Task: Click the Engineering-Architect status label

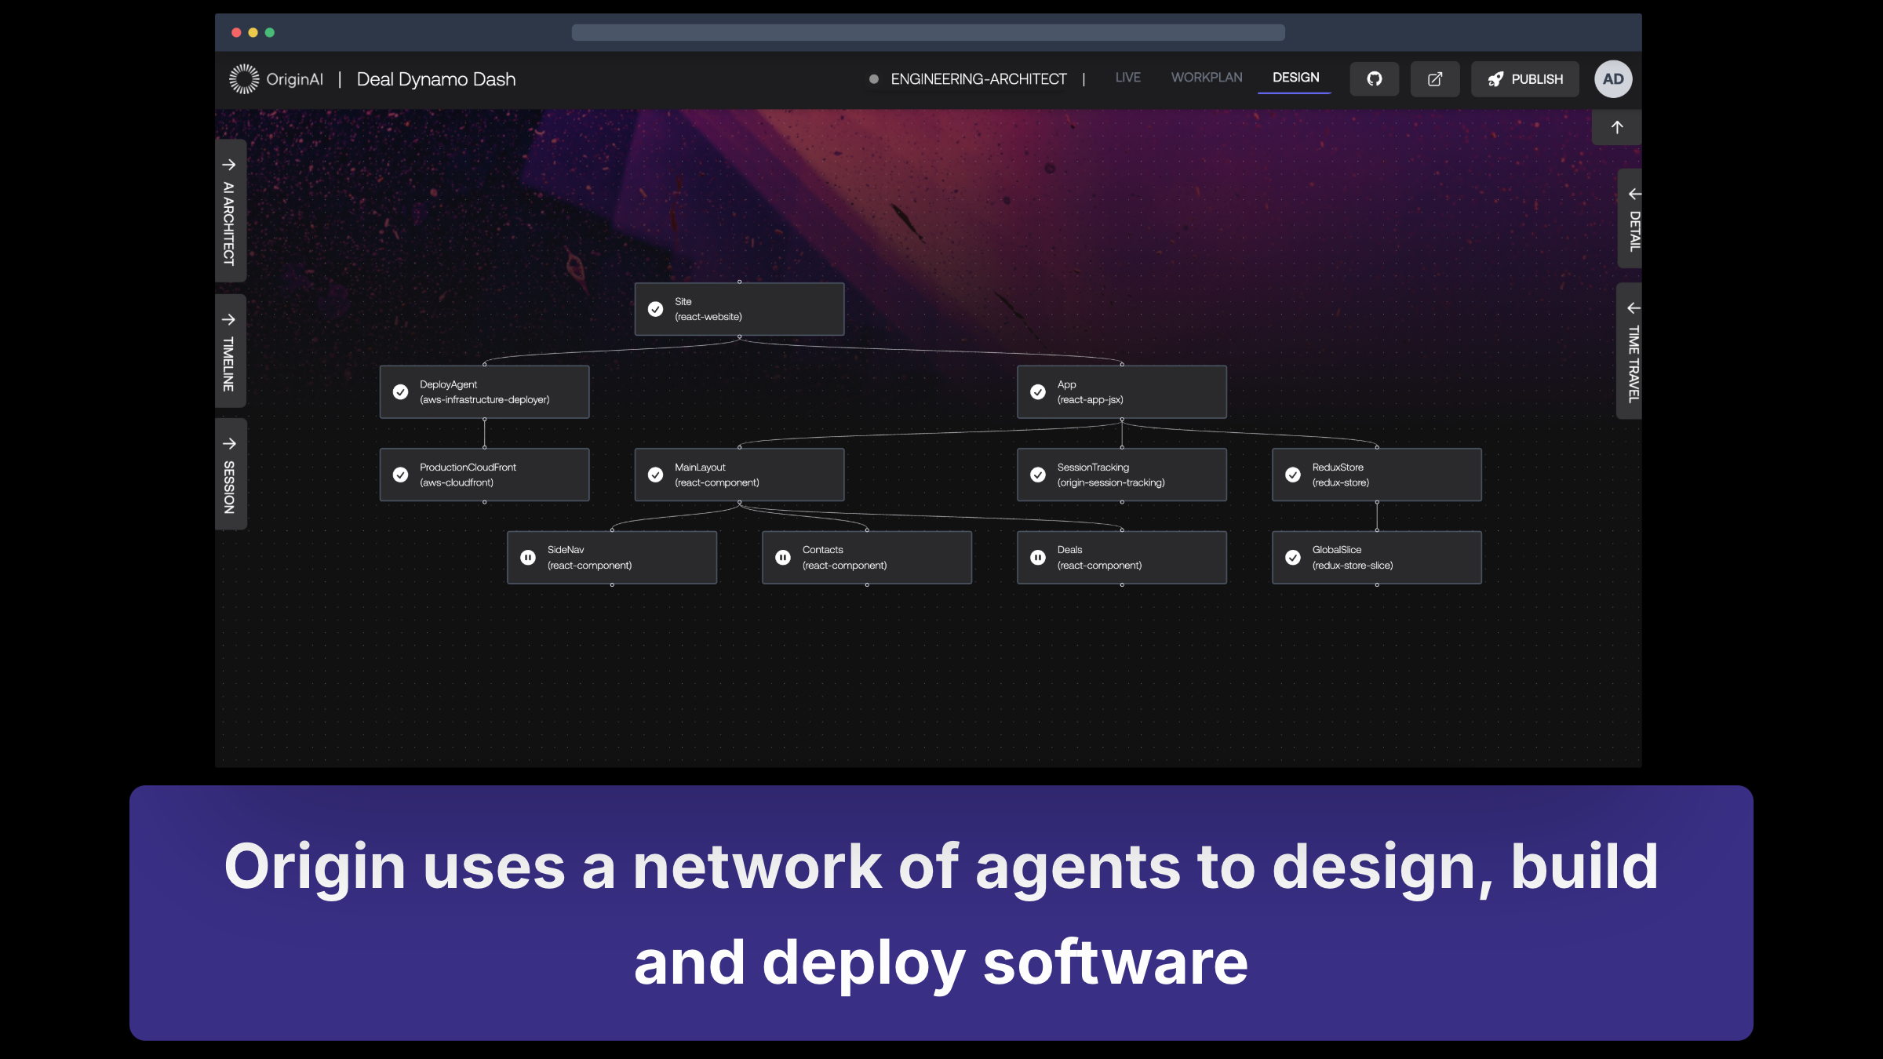Action: click(x=978, y=79)
